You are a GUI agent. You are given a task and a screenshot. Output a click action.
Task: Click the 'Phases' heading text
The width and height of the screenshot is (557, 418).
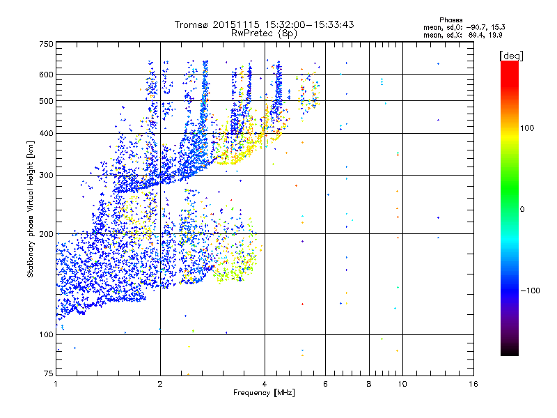click(x=450, y=20)
